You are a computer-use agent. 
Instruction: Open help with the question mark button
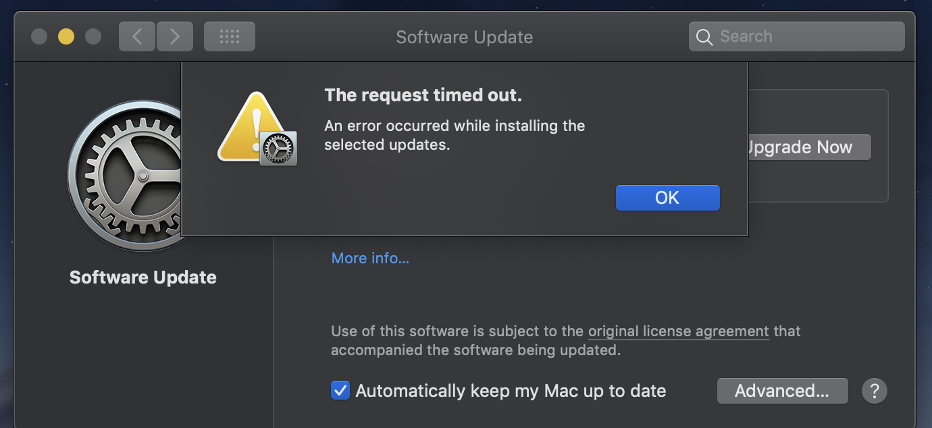pos(874,390)
